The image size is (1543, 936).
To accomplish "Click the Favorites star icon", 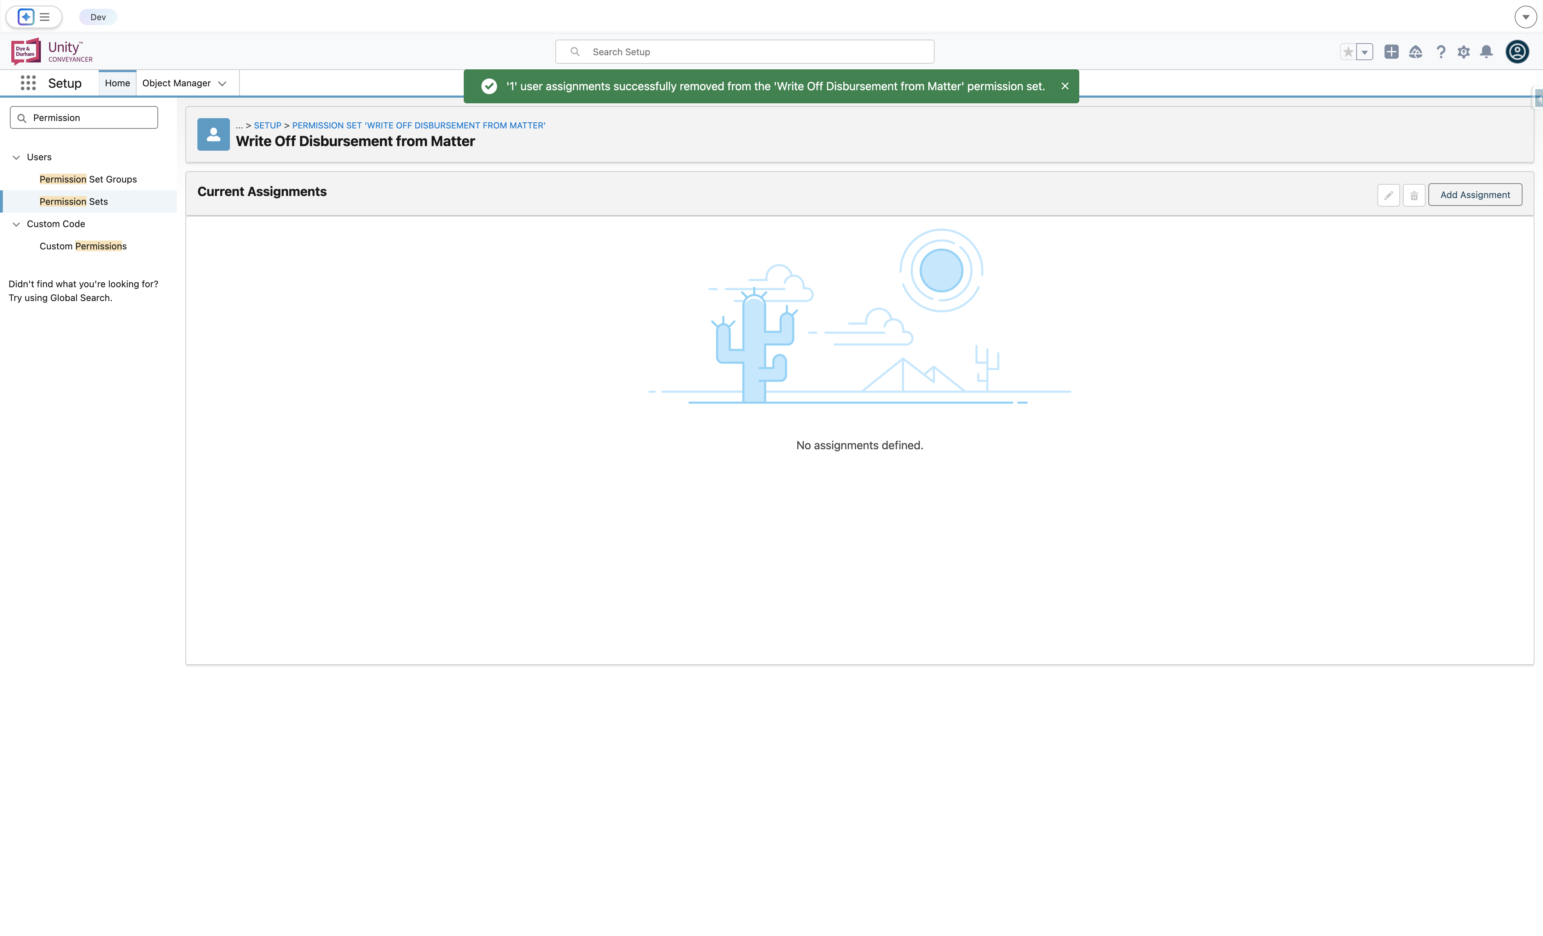I will [1348, 52].
